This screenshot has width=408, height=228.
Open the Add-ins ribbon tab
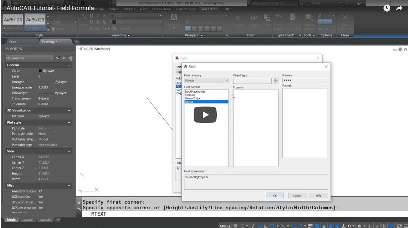(129, 9)
